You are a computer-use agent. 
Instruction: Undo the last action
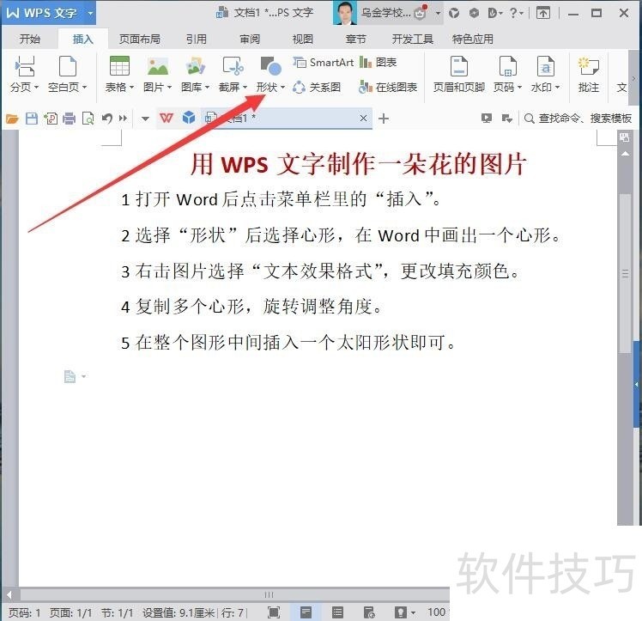[107, 119]
